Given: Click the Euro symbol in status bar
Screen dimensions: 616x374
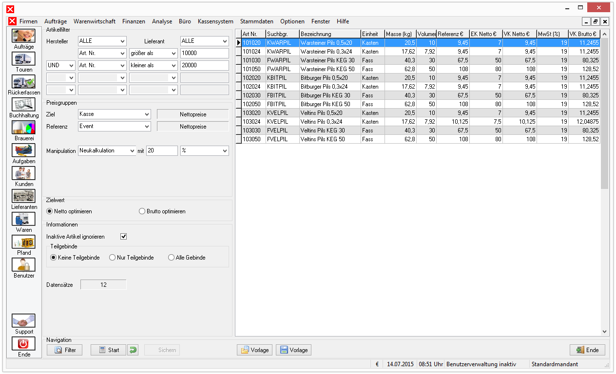Looking at the screenshot, I should coord(377,364).
